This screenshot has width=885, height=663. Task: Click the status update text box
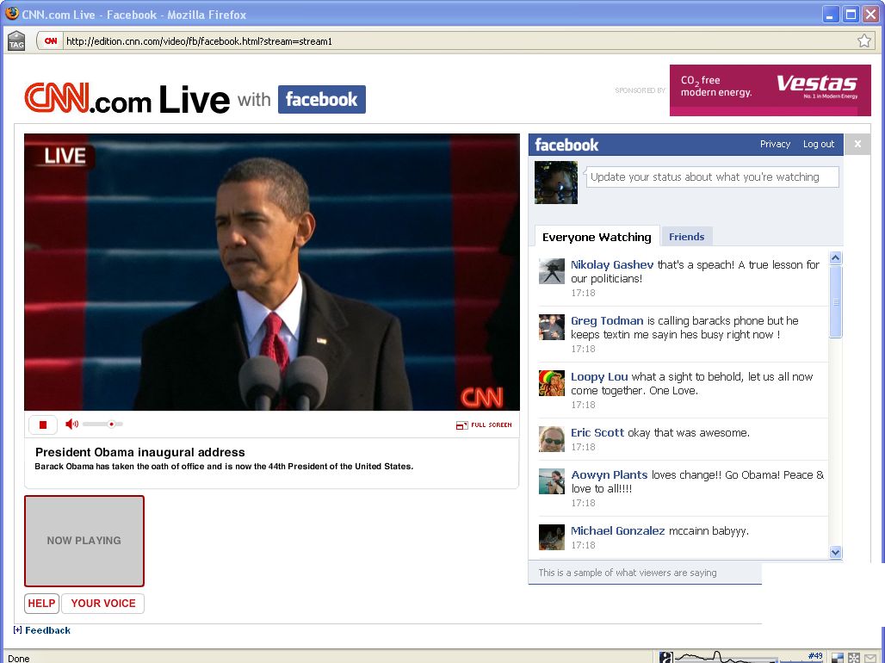(712, 177)
